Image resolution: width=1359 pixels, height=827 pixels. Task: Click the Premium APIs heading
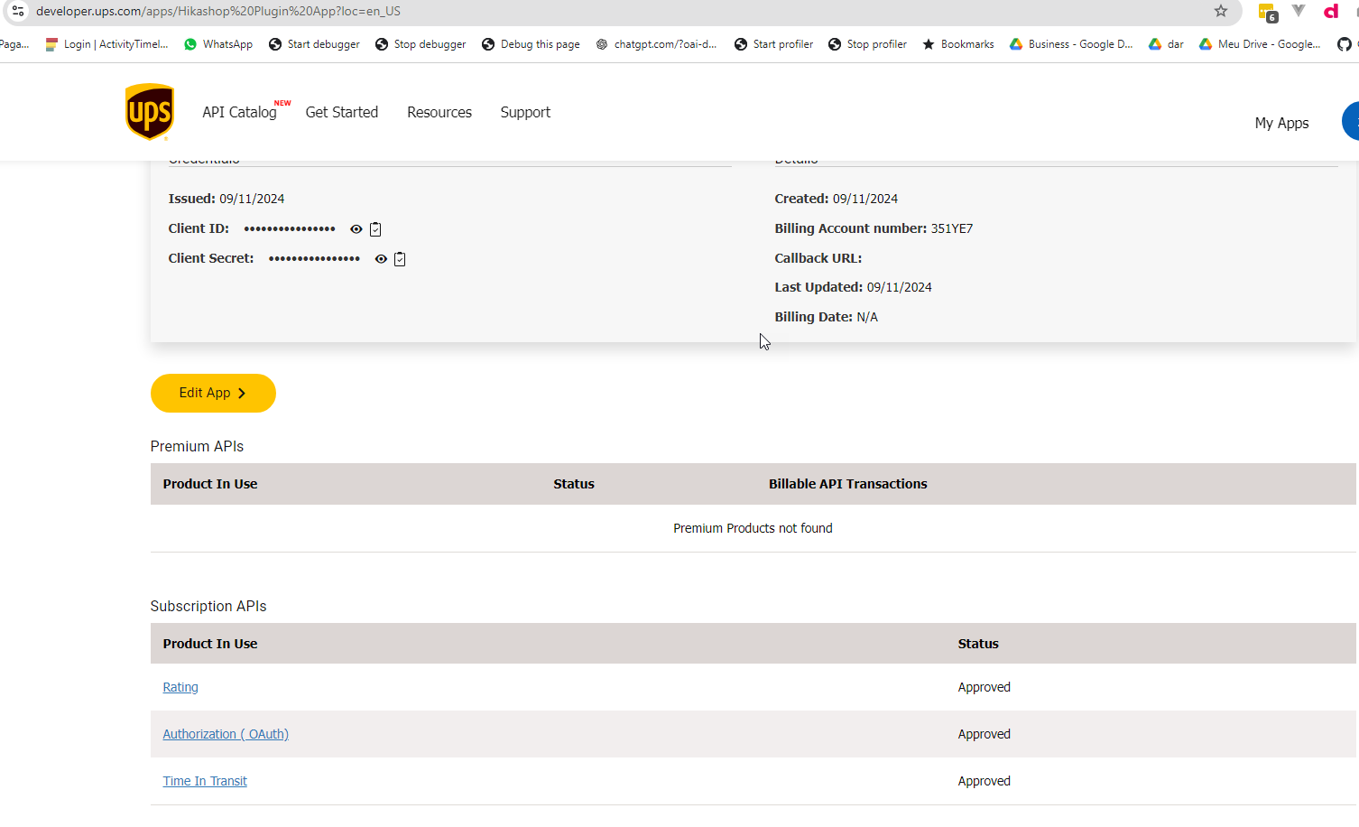pyautogui.click(x=197, y=446)
